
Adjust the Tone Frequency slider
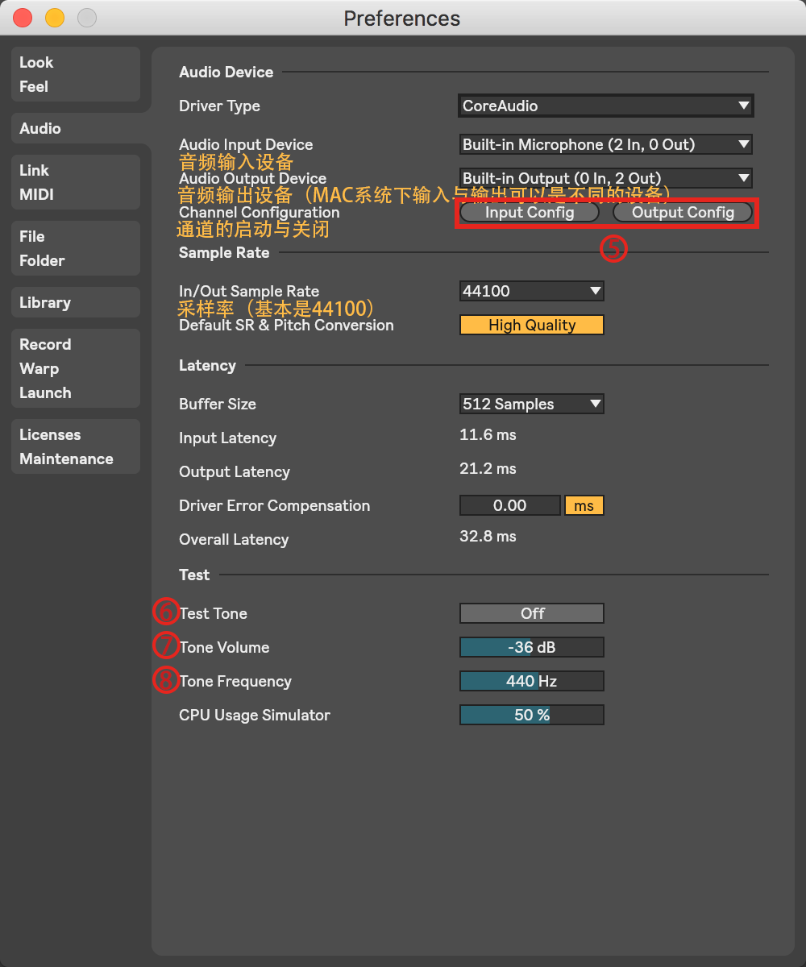click(531, 681)
